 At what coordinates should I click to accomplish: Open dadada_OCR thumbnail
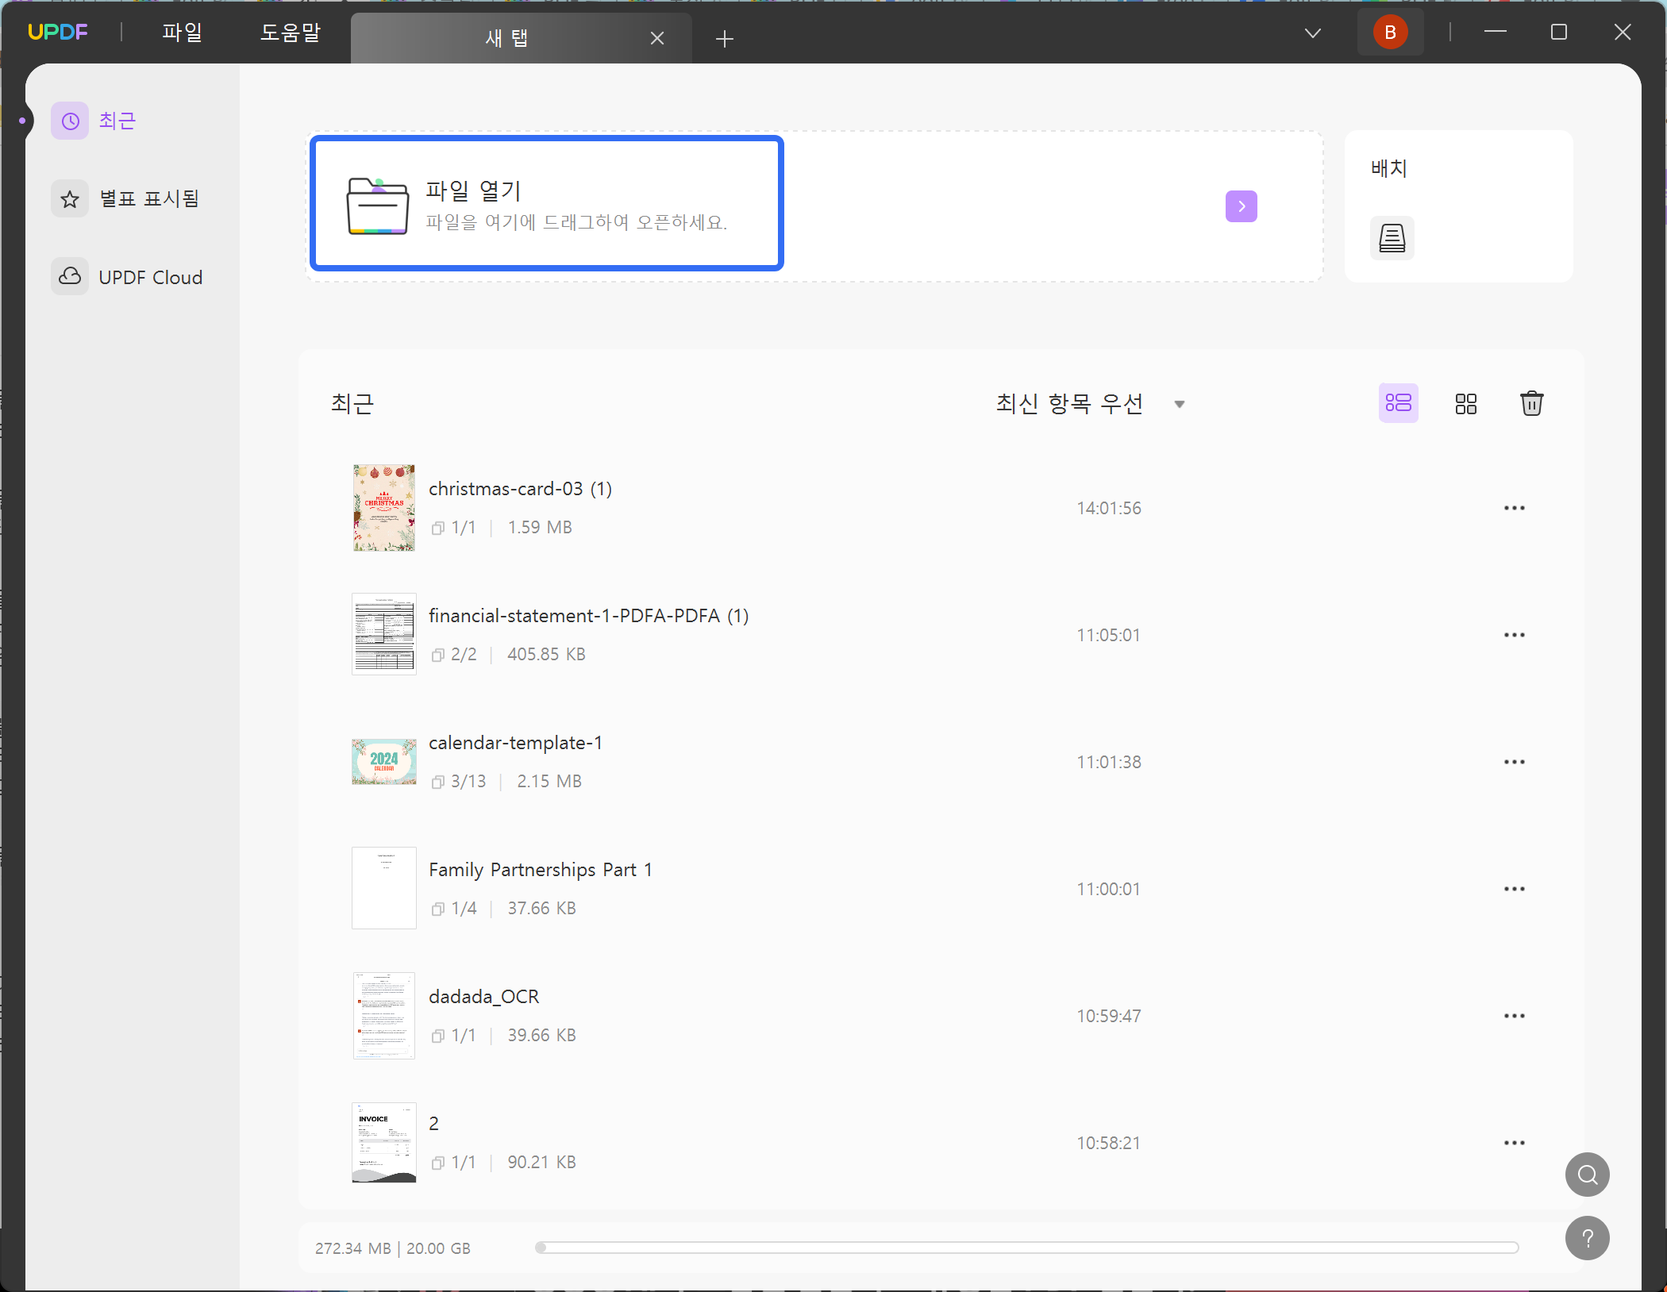point(384,1016)
